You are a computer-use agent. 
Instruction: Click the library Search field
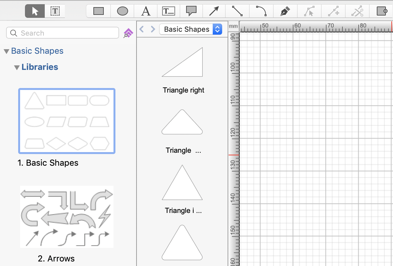click(63, 33)
